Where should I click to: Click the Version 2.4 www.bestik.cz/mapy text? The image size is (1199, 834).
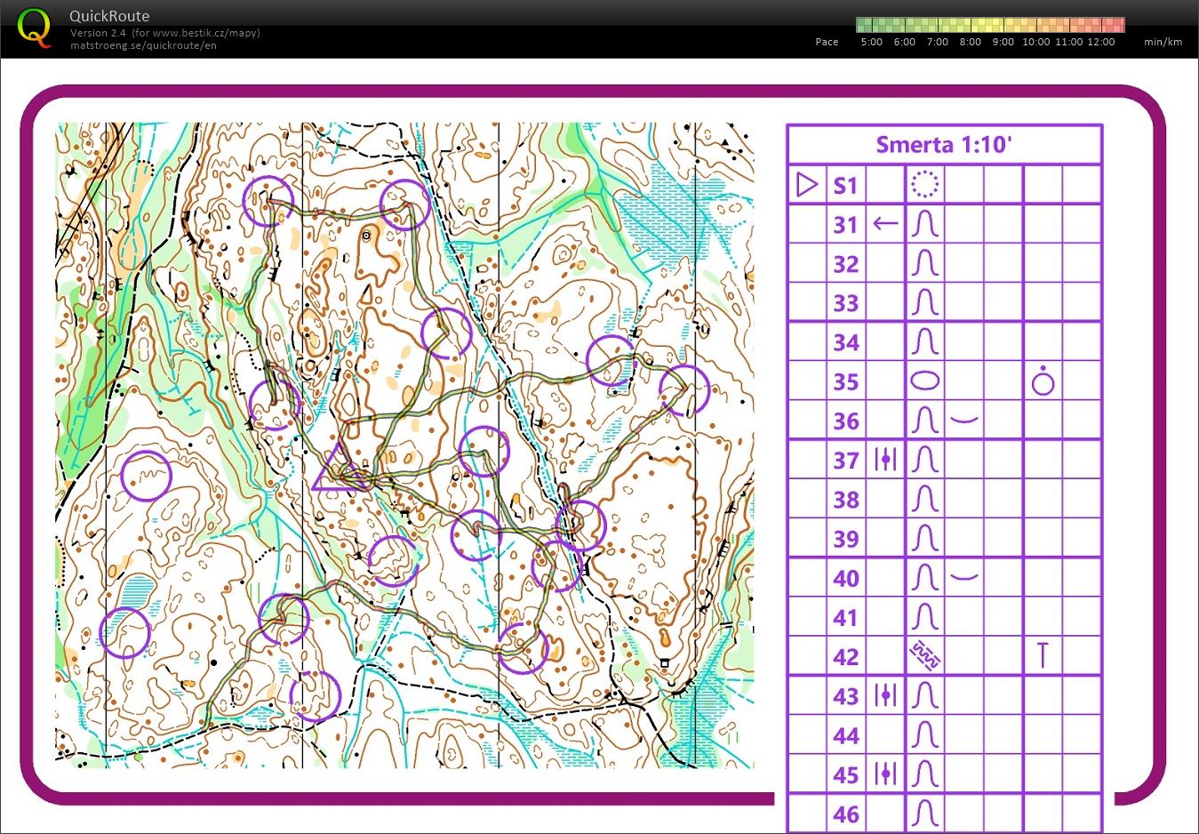(165, 33)
